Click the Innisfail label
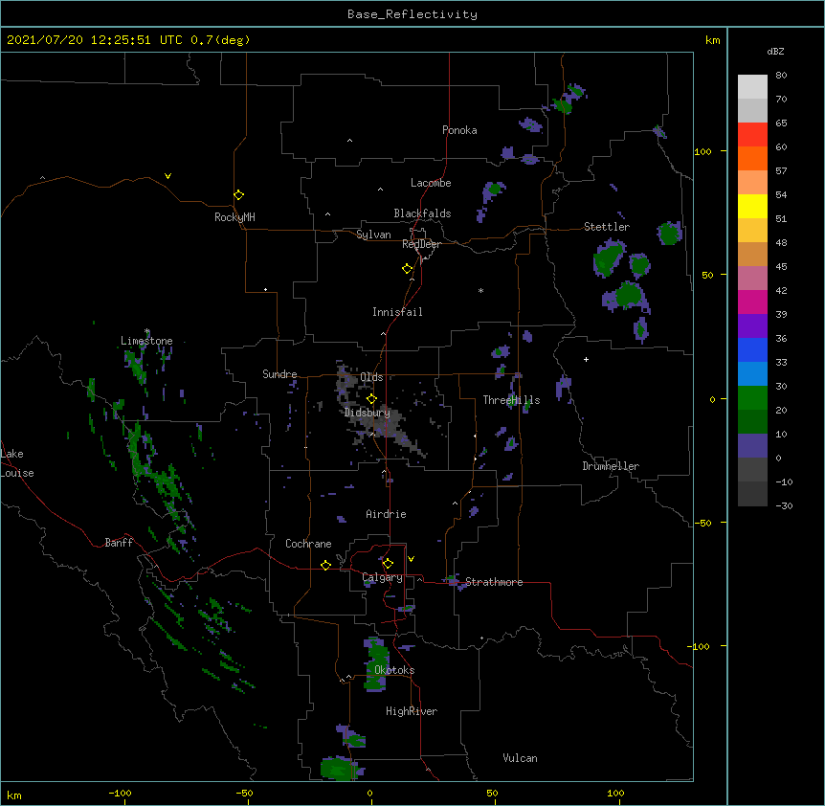 pos(397,312)
